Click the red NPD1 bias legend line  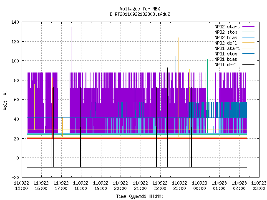(248, 59)
